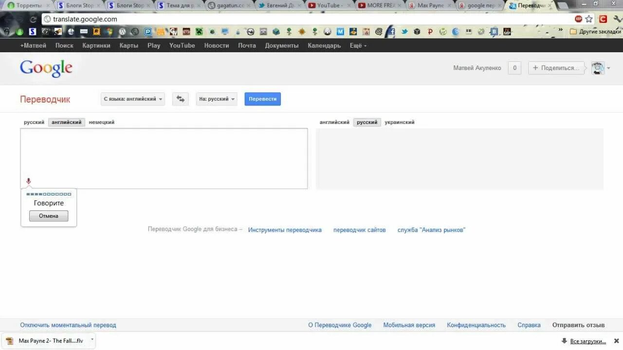Open Почта in Google bar
This screenshot has width=623, height=350.
pos(247,45)
